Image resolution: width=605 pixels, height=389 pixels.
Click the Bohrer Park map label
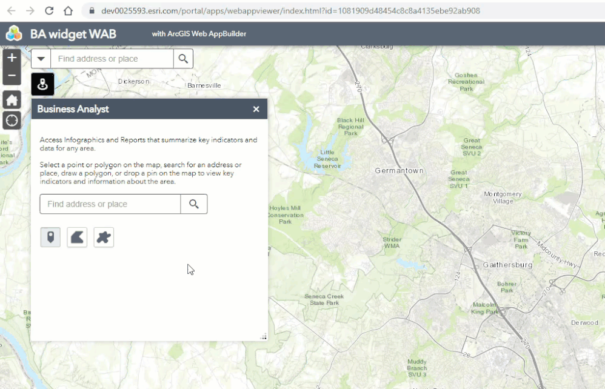coord(507,287)
